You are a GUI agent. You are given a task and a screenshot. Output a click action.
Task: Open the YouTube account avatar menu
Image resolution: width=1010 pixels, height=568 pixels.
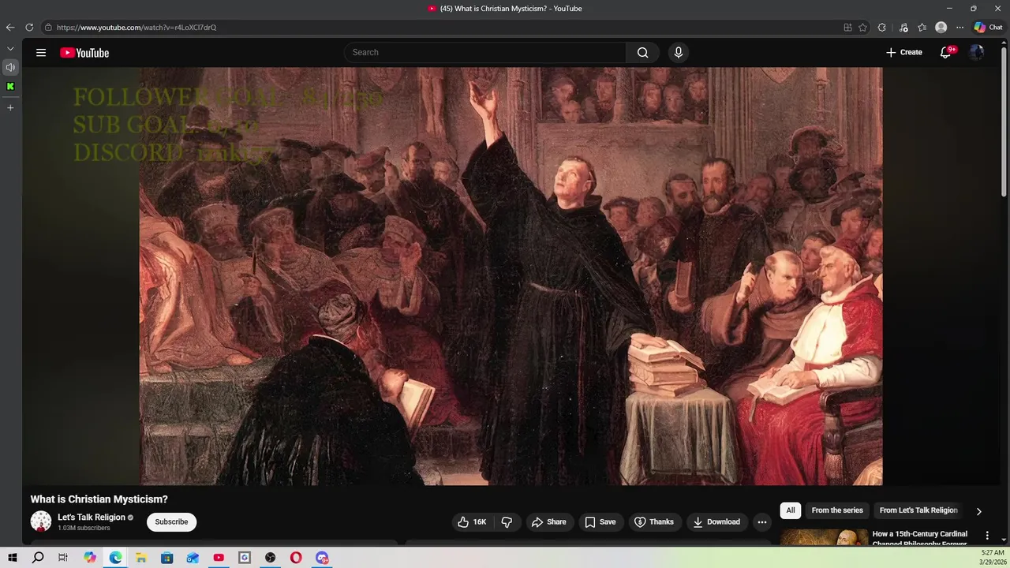point(977,53)
